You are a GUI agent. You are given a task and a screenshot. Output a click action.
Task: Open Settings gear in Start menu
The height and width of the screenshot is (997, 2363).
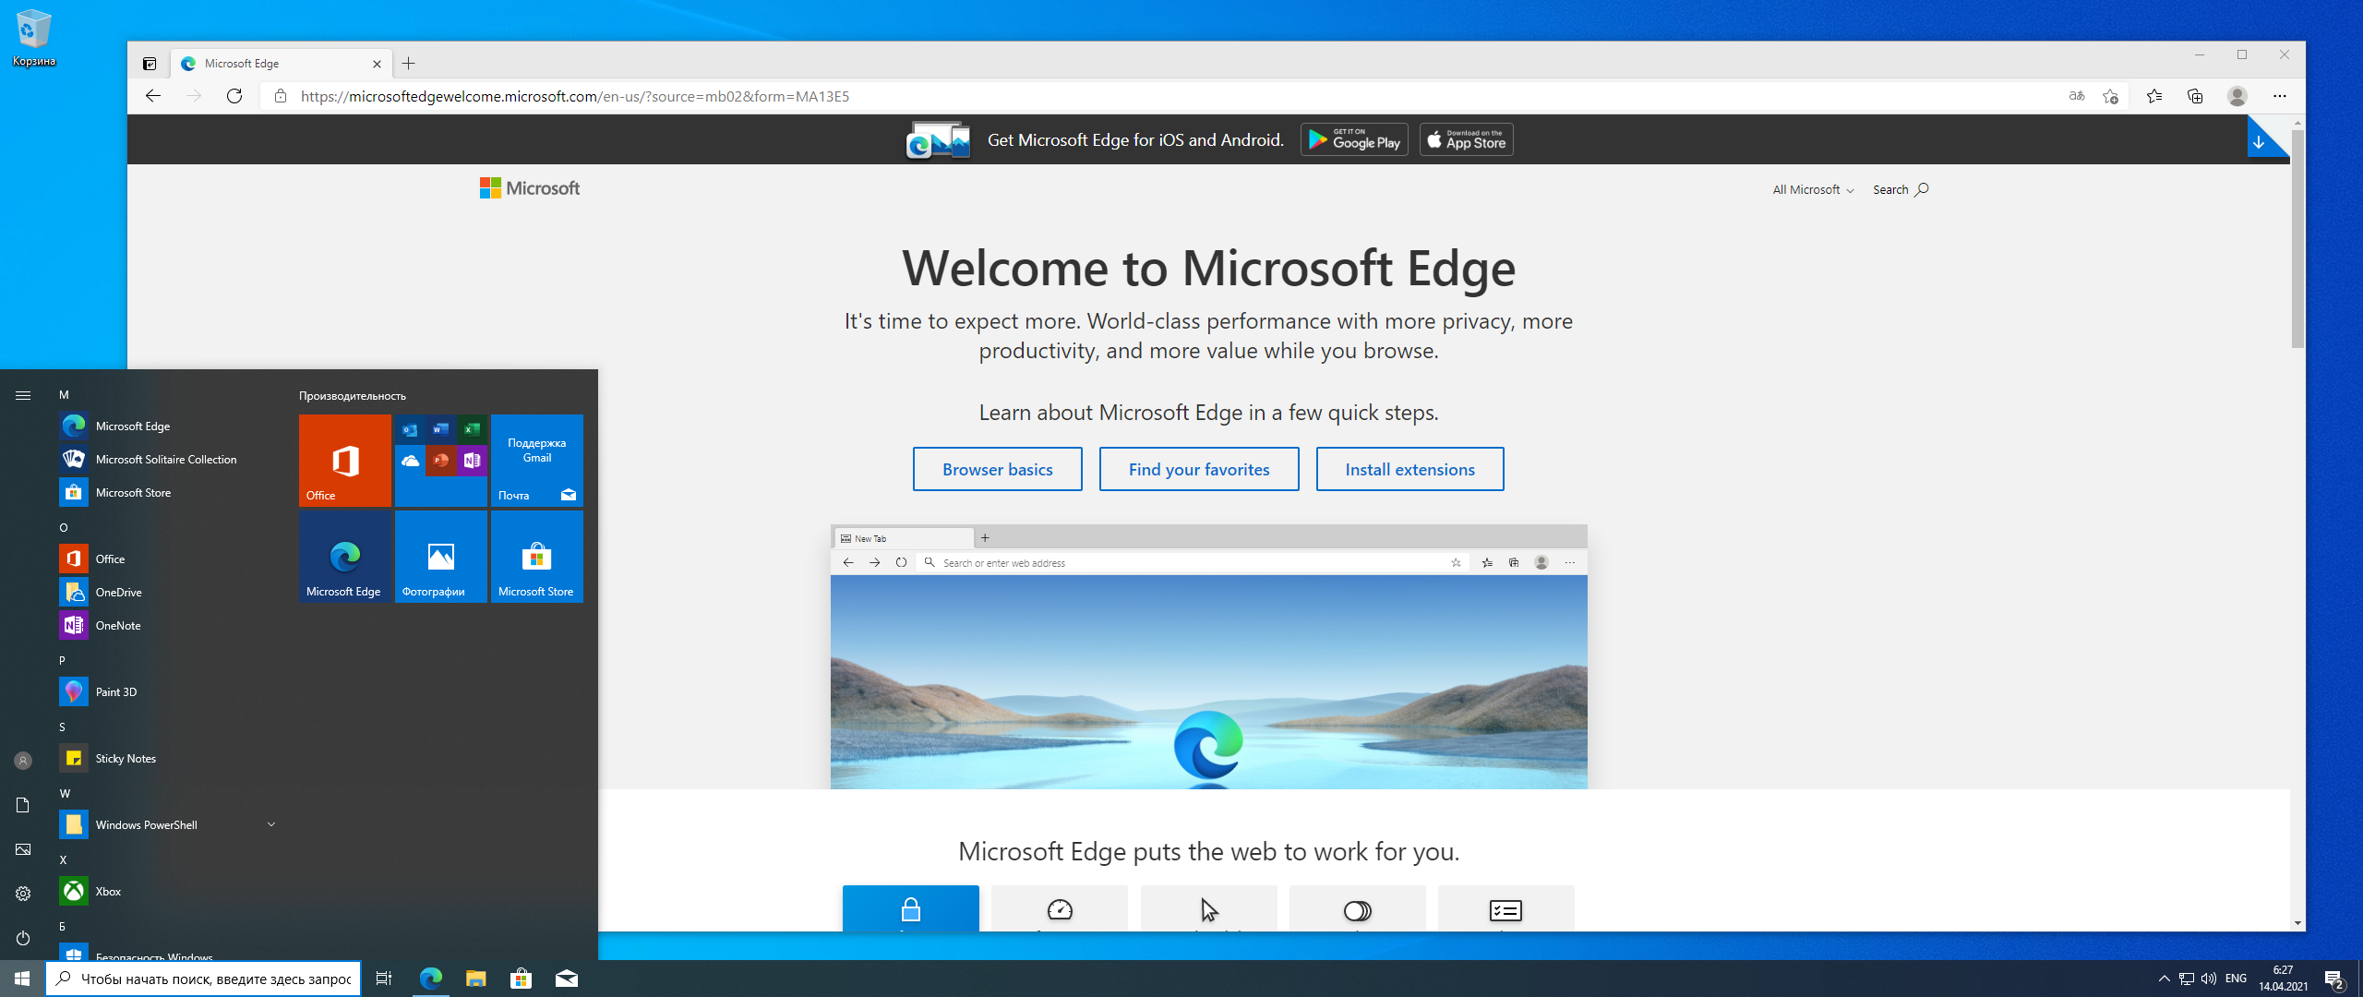(x=23, y=894)
